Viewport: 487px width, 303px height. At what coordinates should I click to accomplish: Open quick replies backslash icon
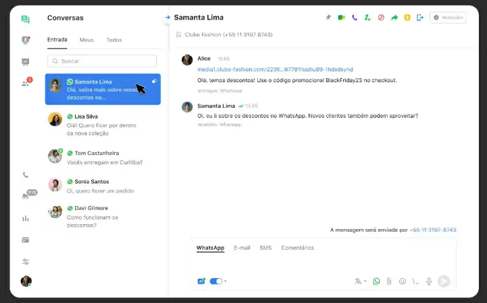[x=415, y=281]
